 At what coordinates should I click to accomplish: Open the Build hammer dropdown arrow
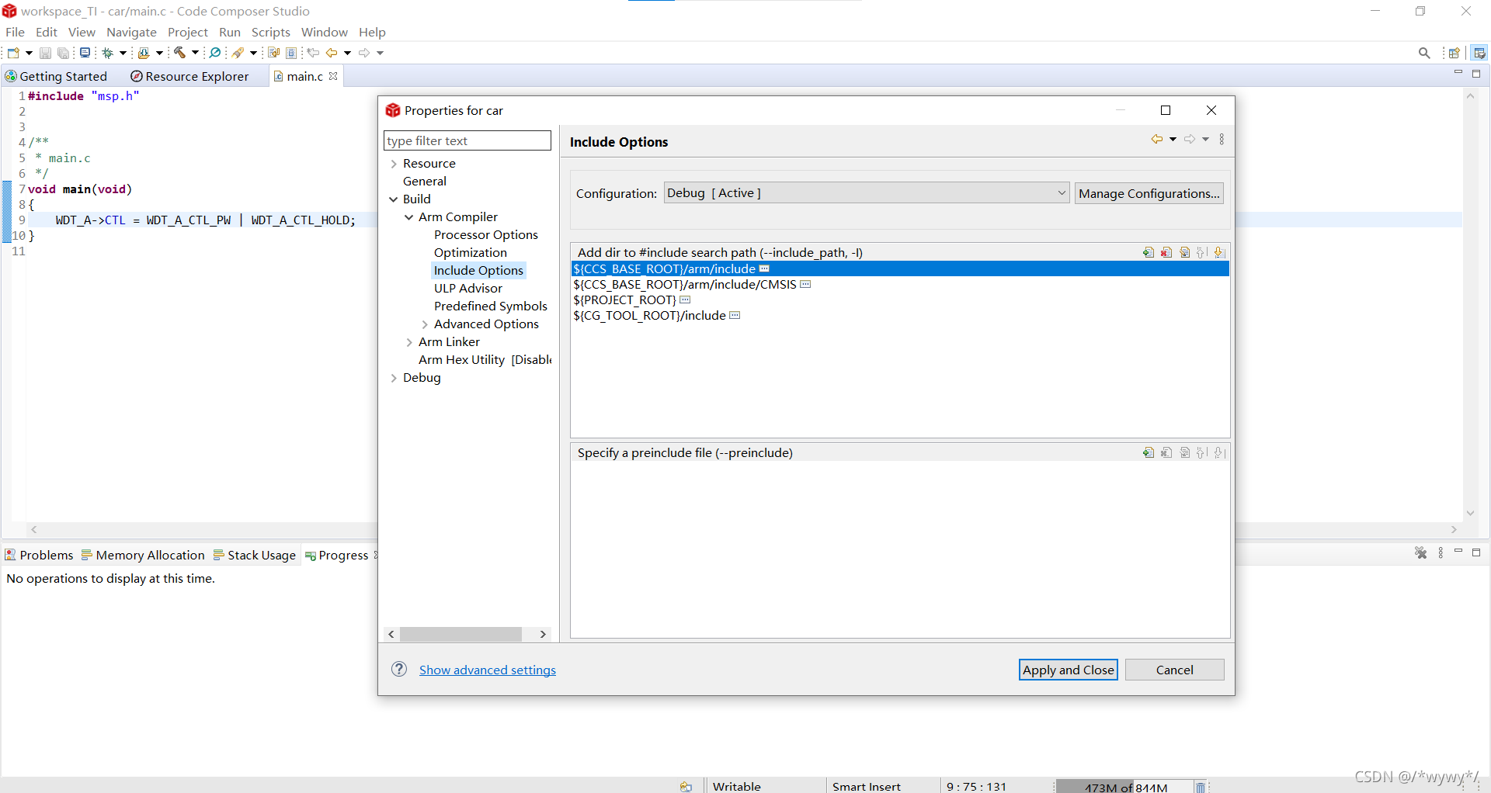[x=194, y=53]
